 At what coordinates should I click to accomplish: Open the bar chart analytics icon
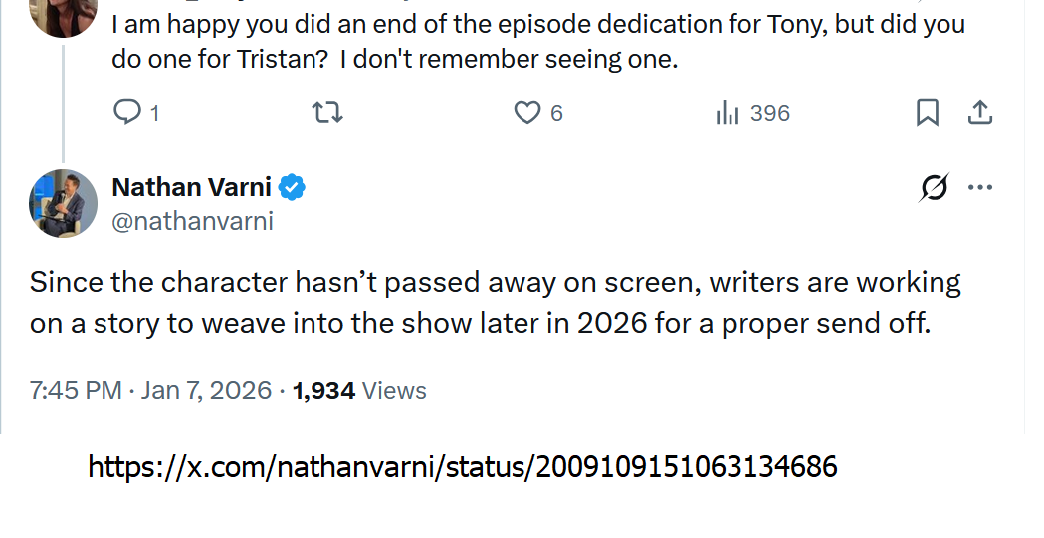(728, 113)
